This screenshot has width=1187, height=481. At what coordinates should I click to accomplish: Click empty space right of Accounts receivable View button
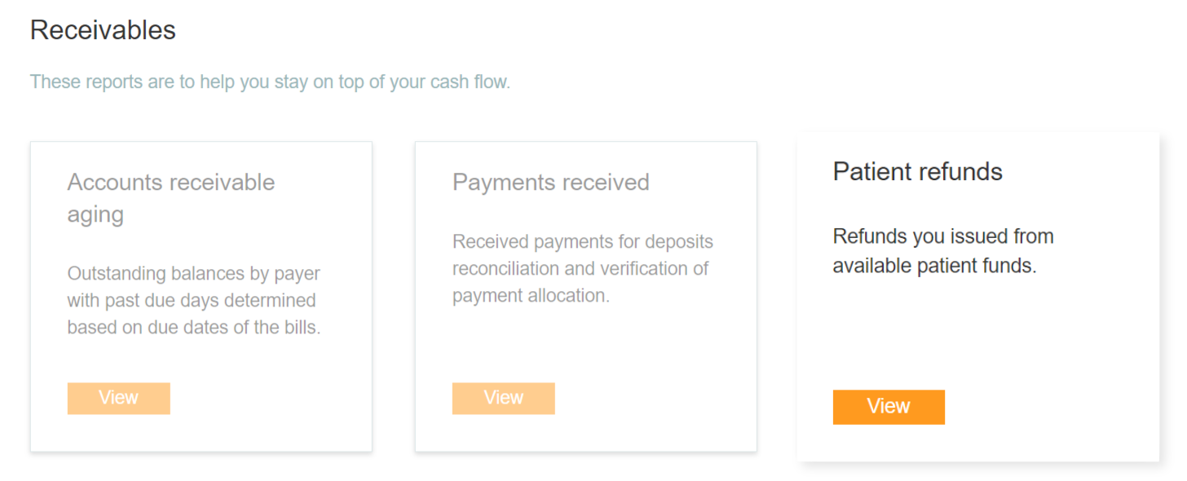pos(269,399)
